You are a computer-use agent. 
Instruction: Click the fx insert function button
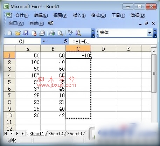click(66, 41)
